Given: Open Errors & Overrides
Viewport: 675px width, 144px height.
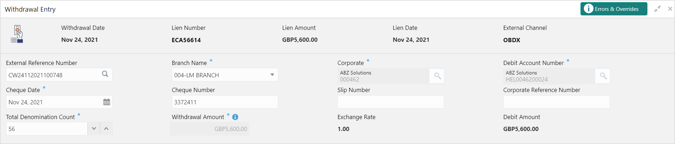Looking at the screenshot, I should click(614, 9).
